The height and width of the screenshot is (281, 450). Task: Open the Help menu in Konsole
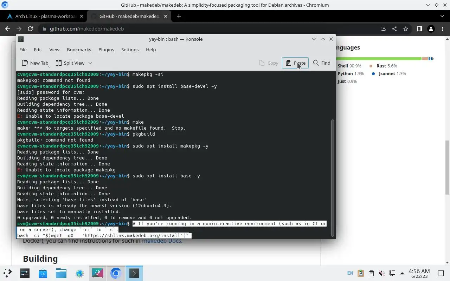(x=151, y=50)
